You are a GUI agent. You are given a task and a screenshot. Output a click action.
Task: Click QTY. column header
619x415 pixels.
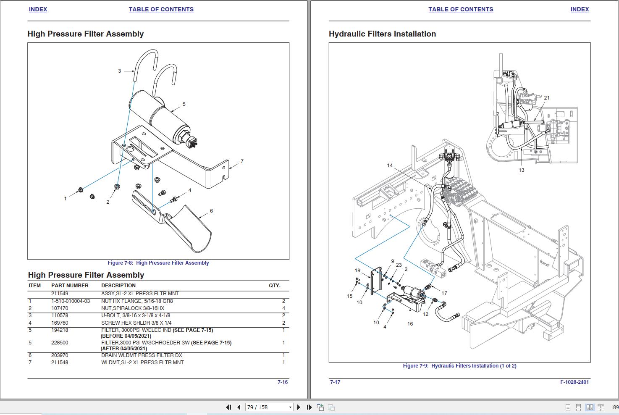point(275,286)
